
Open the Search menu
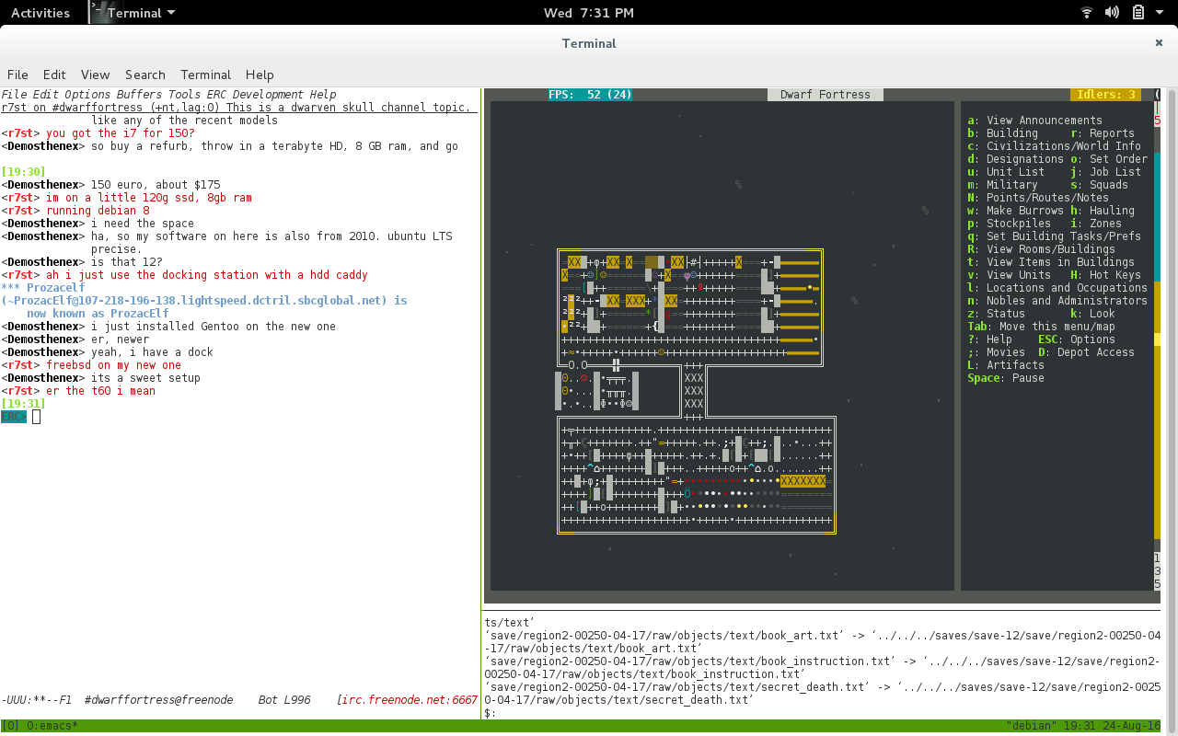click(145, 75)
